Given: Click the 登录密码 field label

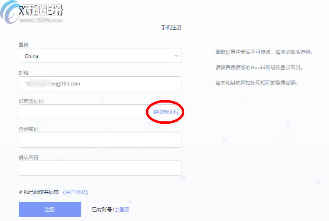Looking at the screenshot, I should tap(29, 129).
